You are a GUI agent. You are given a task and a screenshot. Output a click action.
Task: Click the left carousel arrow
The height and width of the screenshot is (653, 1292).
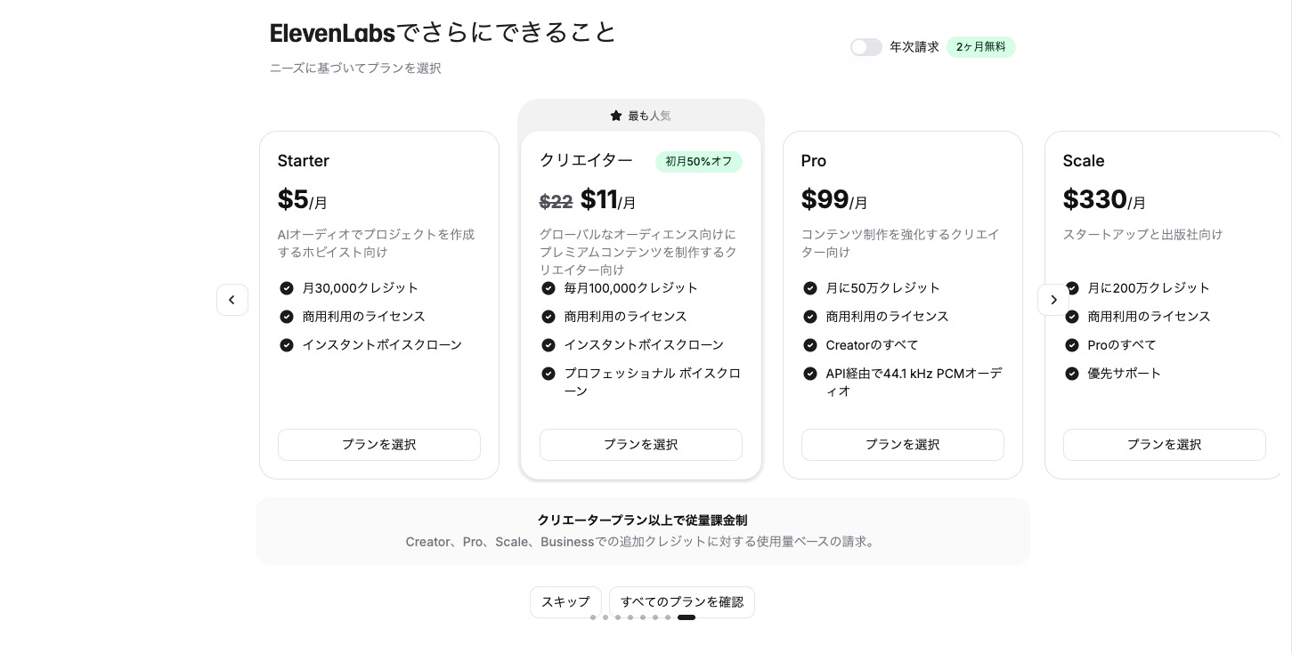click(x=232, y=300)
